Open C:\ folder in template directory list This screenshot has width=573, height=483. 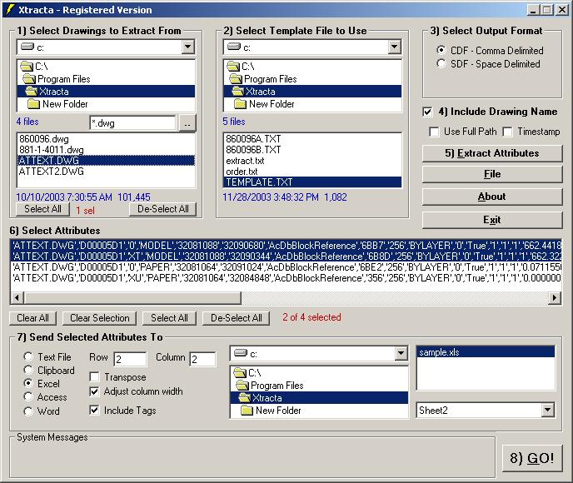(x=312, y=67)
